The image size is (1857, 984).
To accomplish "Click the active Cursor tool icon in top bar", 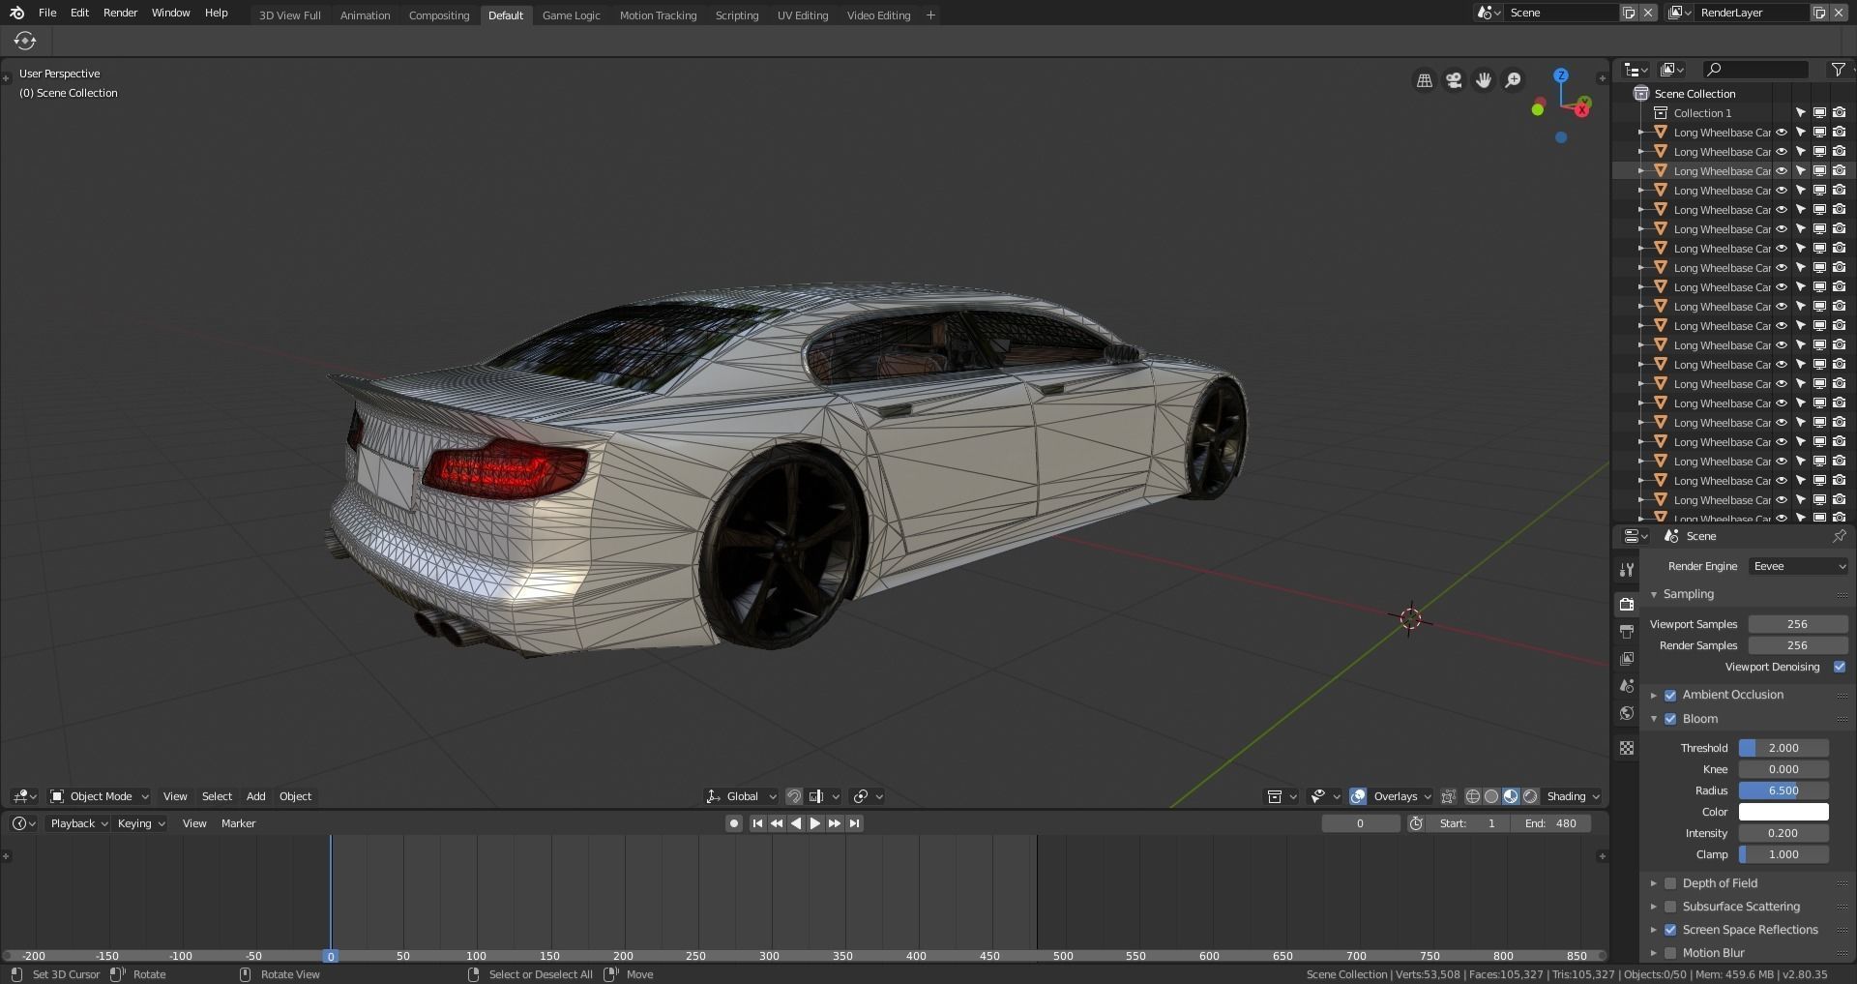I will (25, 41).
